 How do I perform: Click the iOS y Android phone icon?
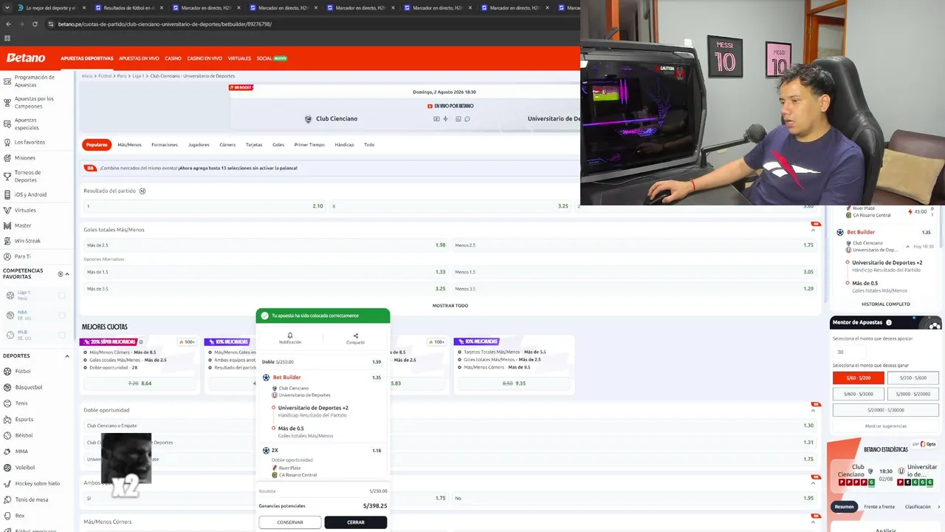[x=7, y=194]
